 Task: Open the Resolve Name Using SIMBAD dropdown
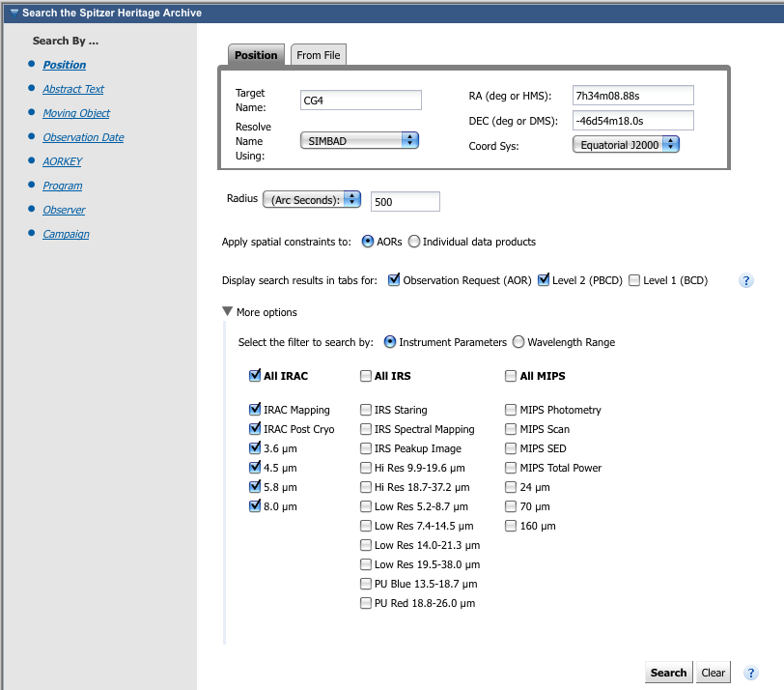(360, 140)
